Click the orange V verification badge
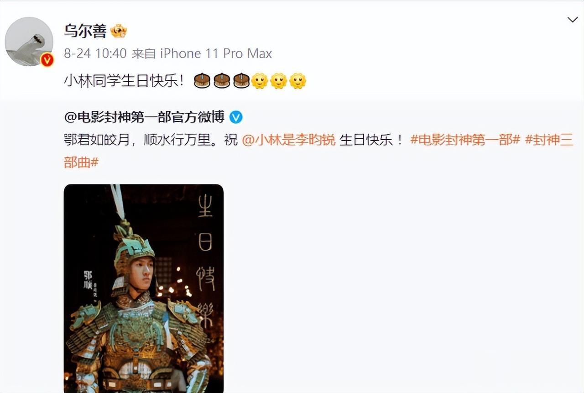Viewport: 584px width, 393px height. 47,60
